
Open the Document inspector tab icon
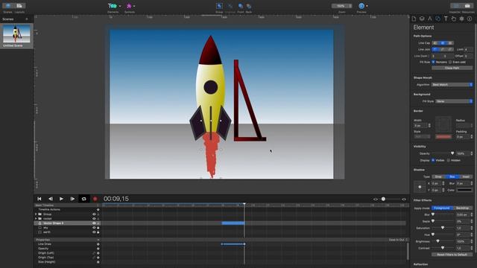click(x=414, y=19)
